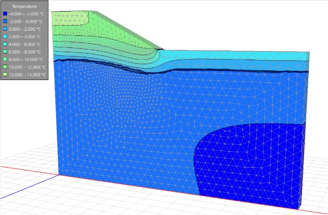
Task: Select the 6.000 – 8.000 °C swatch
Action: coord(5,52)
